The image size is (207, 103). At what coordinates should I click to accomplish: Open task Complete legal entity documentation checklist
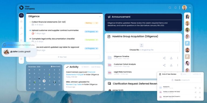(53, 39)
